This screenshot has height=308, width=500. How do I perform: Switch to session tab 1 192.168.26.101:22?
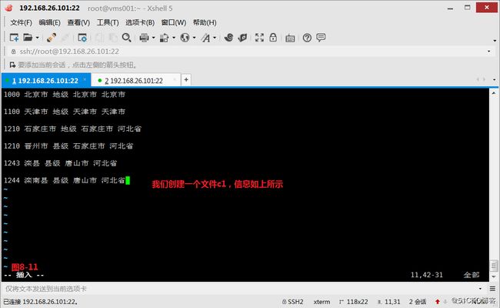coord(46,80)
